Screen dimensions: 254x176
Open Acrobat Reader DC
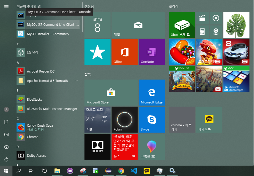coord(48,71)
